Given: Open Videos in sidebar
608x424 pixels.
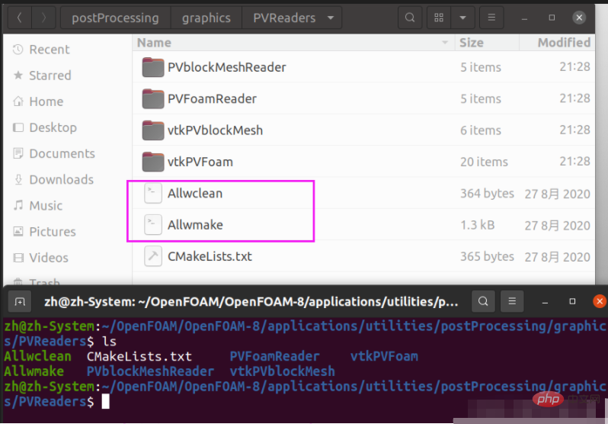Looking at the screenshot, I should click(x=41, y=258).
